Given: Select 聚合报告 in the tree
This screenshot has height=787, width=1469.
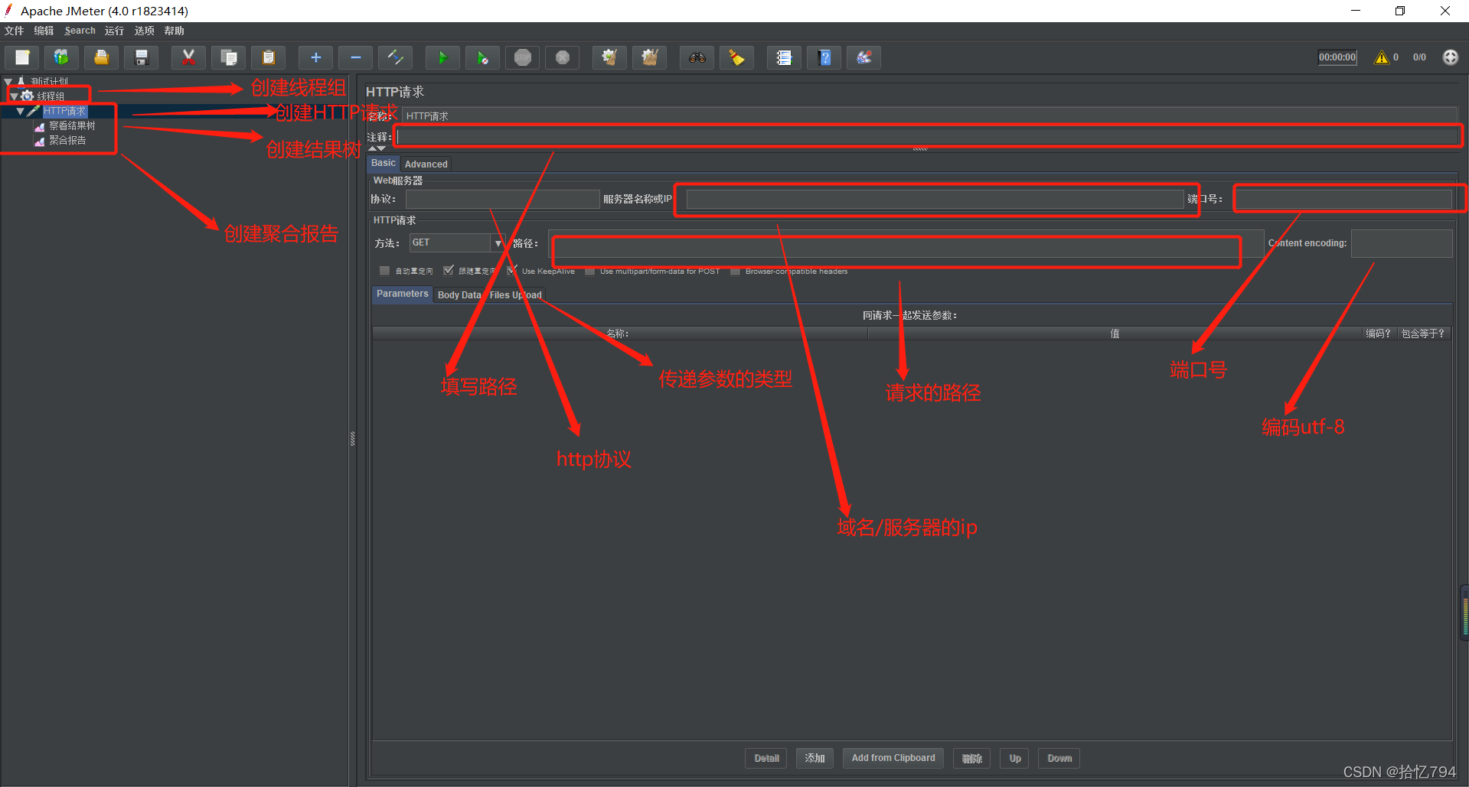Looking at the screenshot, I should (67, 140).
